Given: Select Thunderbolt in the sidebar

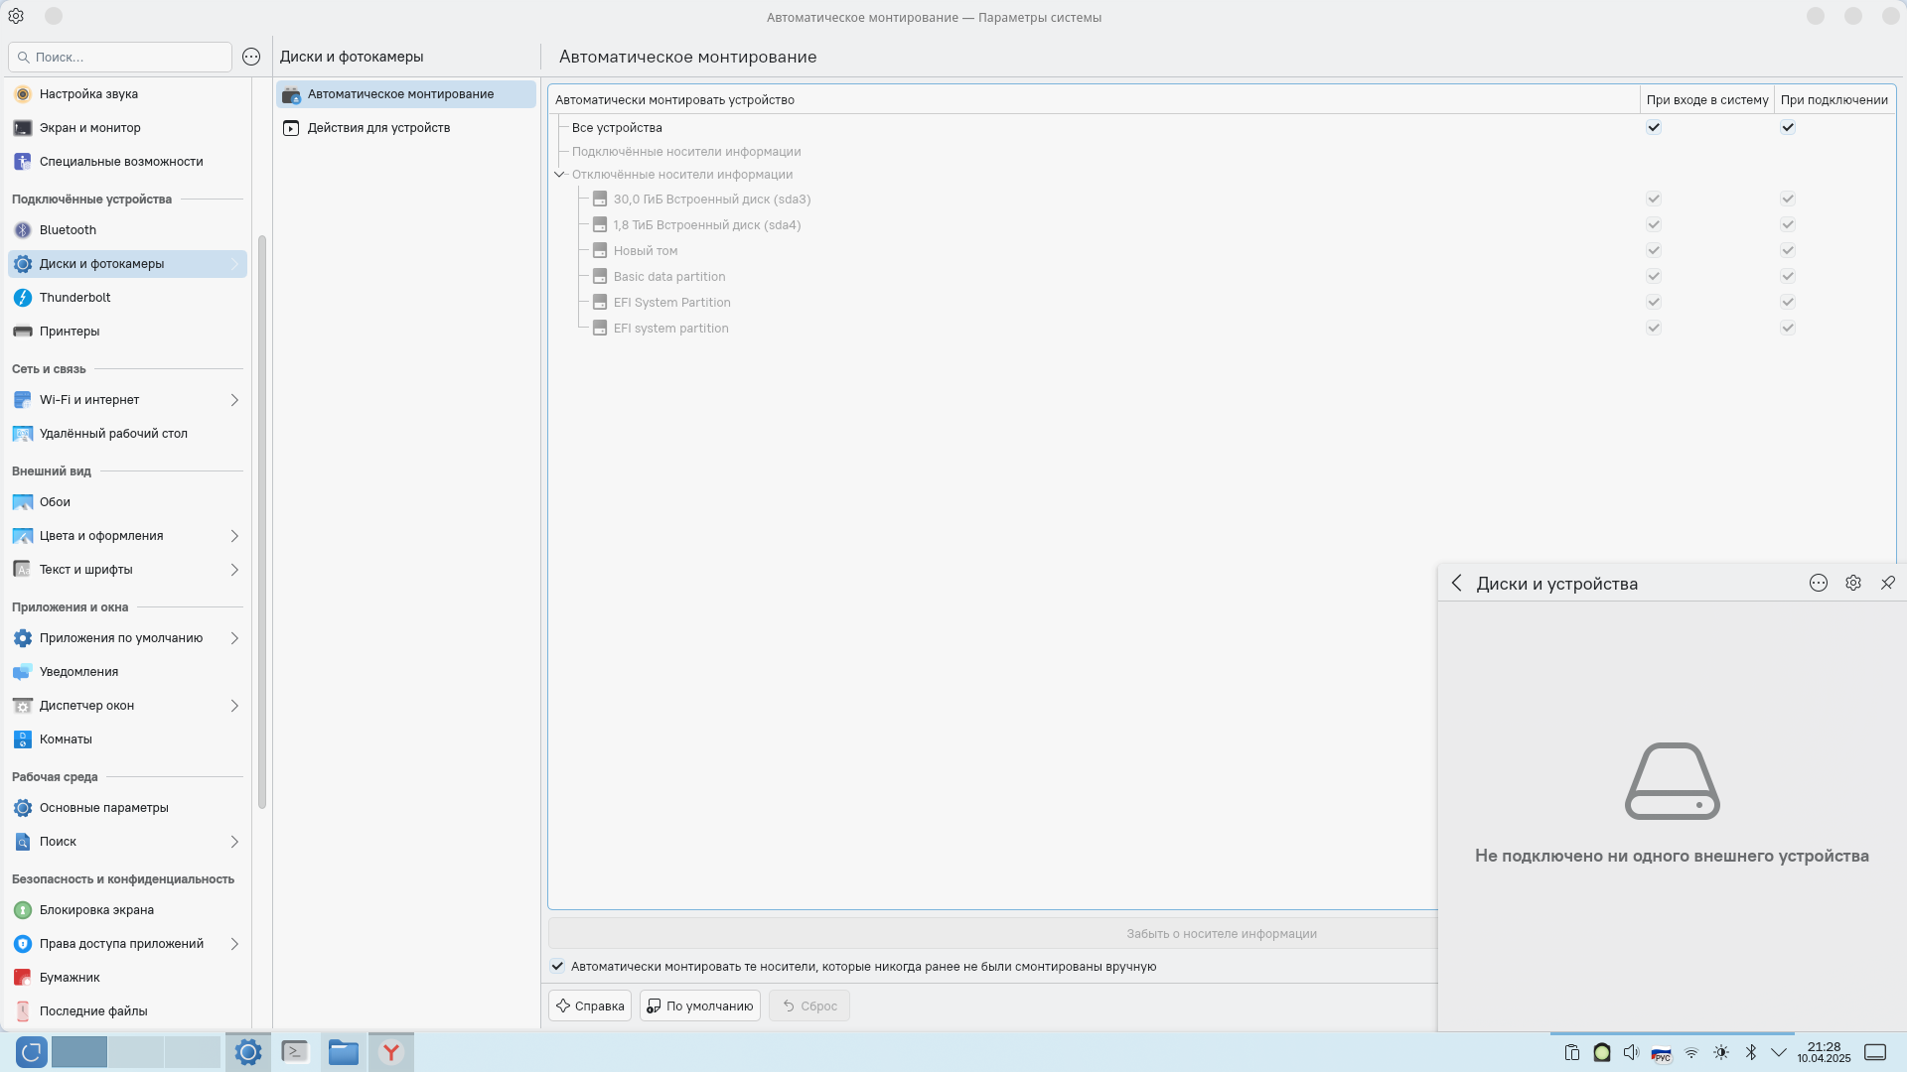Looking at the screenshot, I should point(75,298).
